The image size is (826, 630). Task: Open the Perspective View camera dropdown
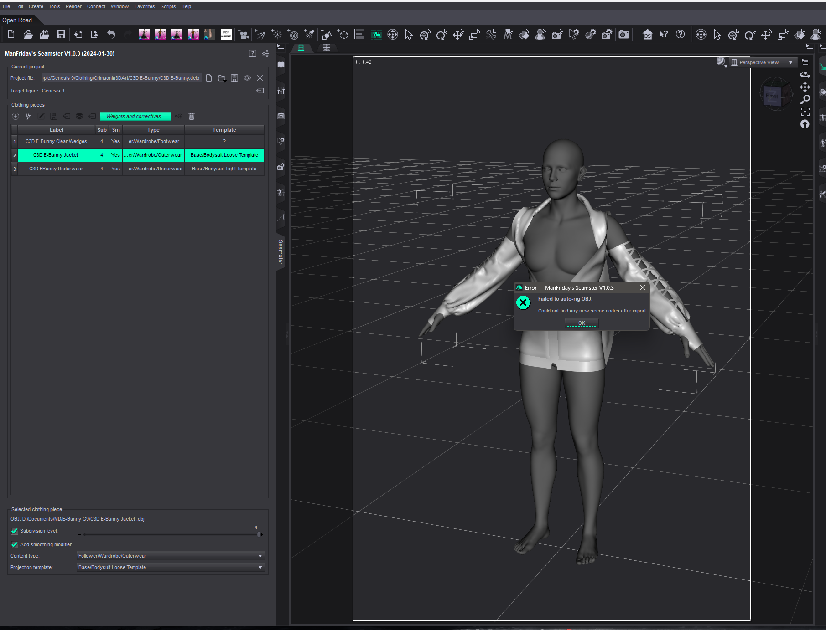[764, 62]
